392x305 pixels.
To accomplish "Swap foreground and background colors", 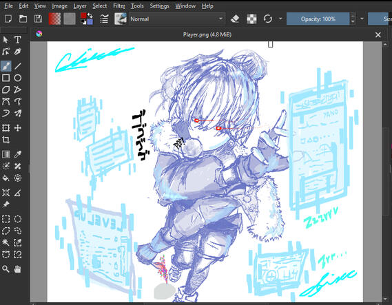I will coord(90,16).
